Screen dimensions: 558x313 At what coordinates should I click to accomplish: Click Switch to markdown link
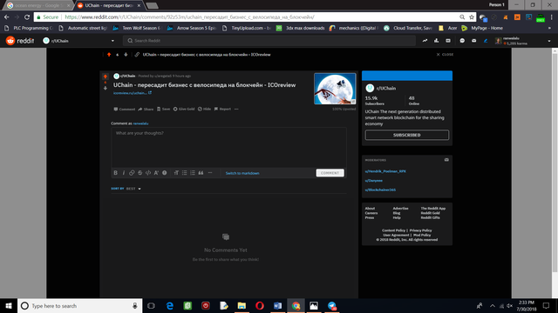click(x=242, y=173)
